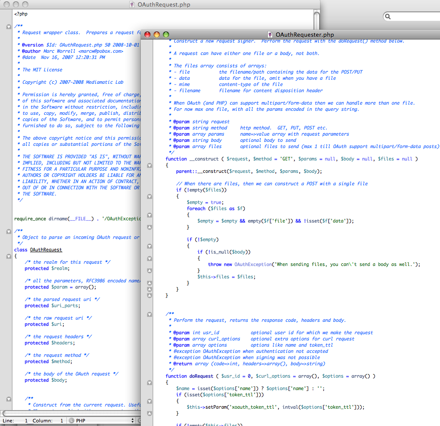Click the Line number field in status bar
This screenshot has width=440, height=426.
click(26, 420)
